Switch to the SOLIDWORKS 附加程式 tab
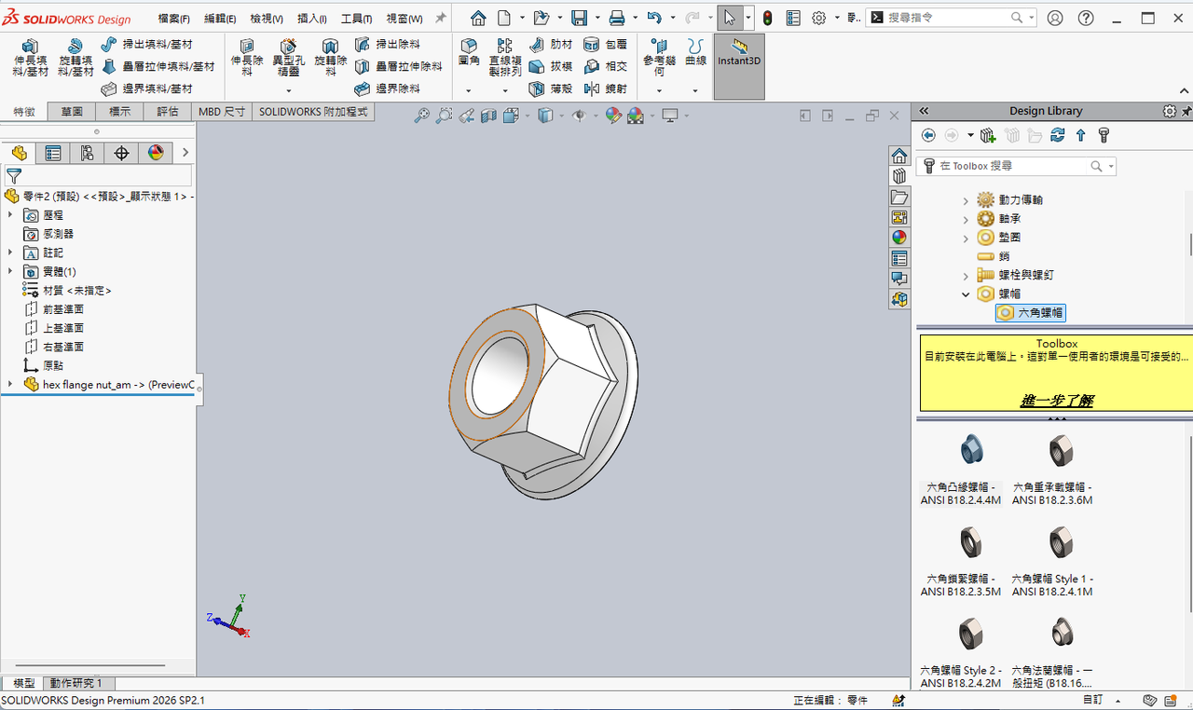The width and height of the screenshot is (1193, 710). (313, 112)
